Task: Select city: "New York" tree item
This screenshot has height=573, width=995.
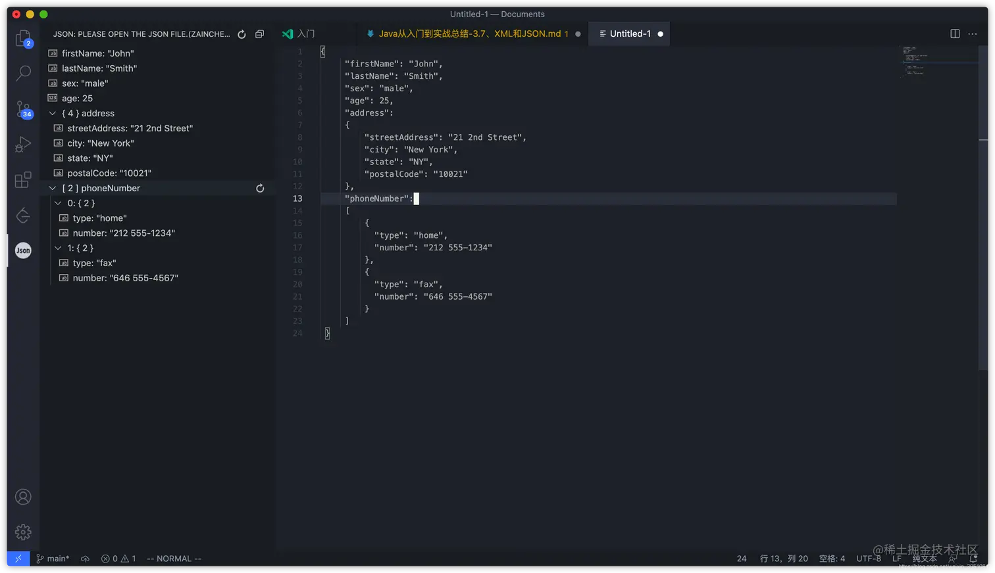Action: (158, 143)
